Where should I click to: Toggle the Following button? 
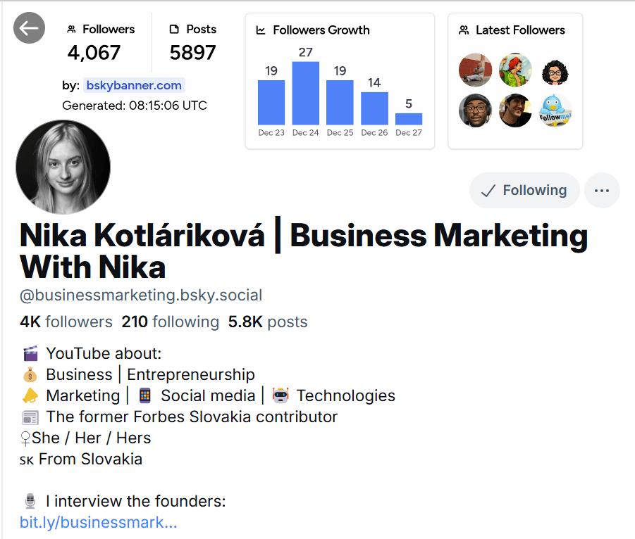click(524, 190)
